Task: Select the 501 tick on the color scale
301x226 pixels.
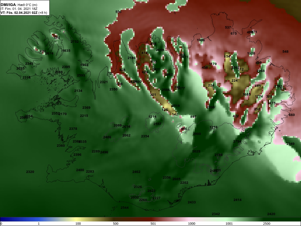Action: pyautogui.click(x=153, y=224)
